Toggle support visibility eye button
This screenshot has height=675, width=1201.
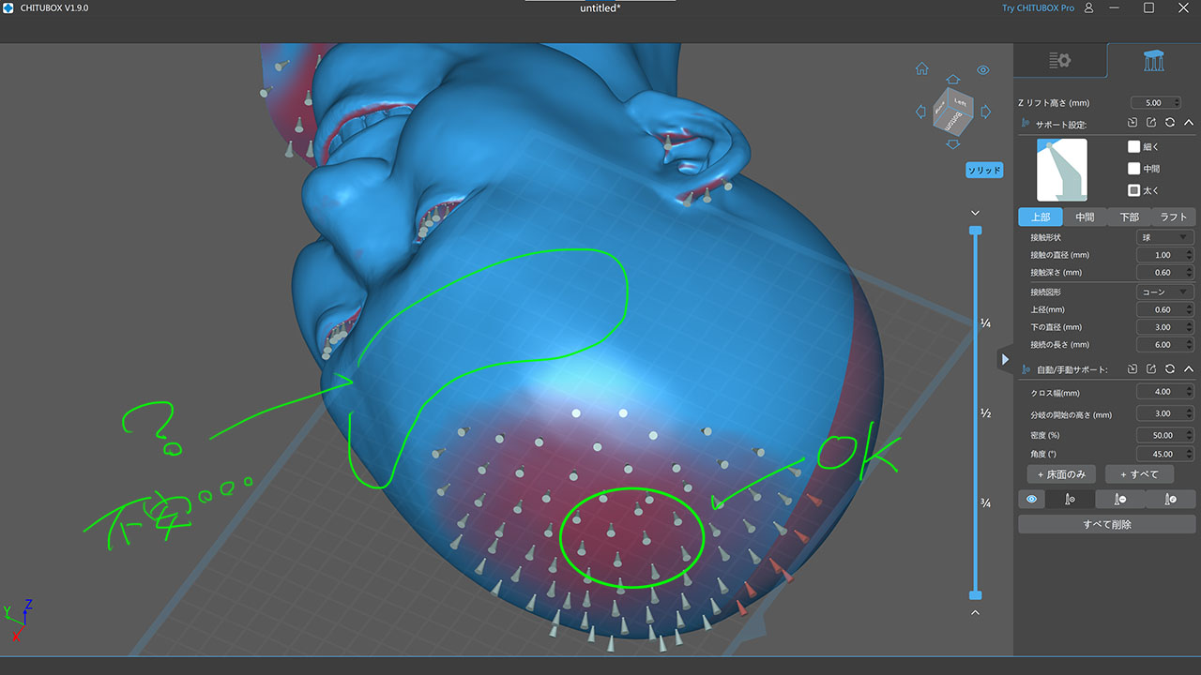(x=1031, y=500)
